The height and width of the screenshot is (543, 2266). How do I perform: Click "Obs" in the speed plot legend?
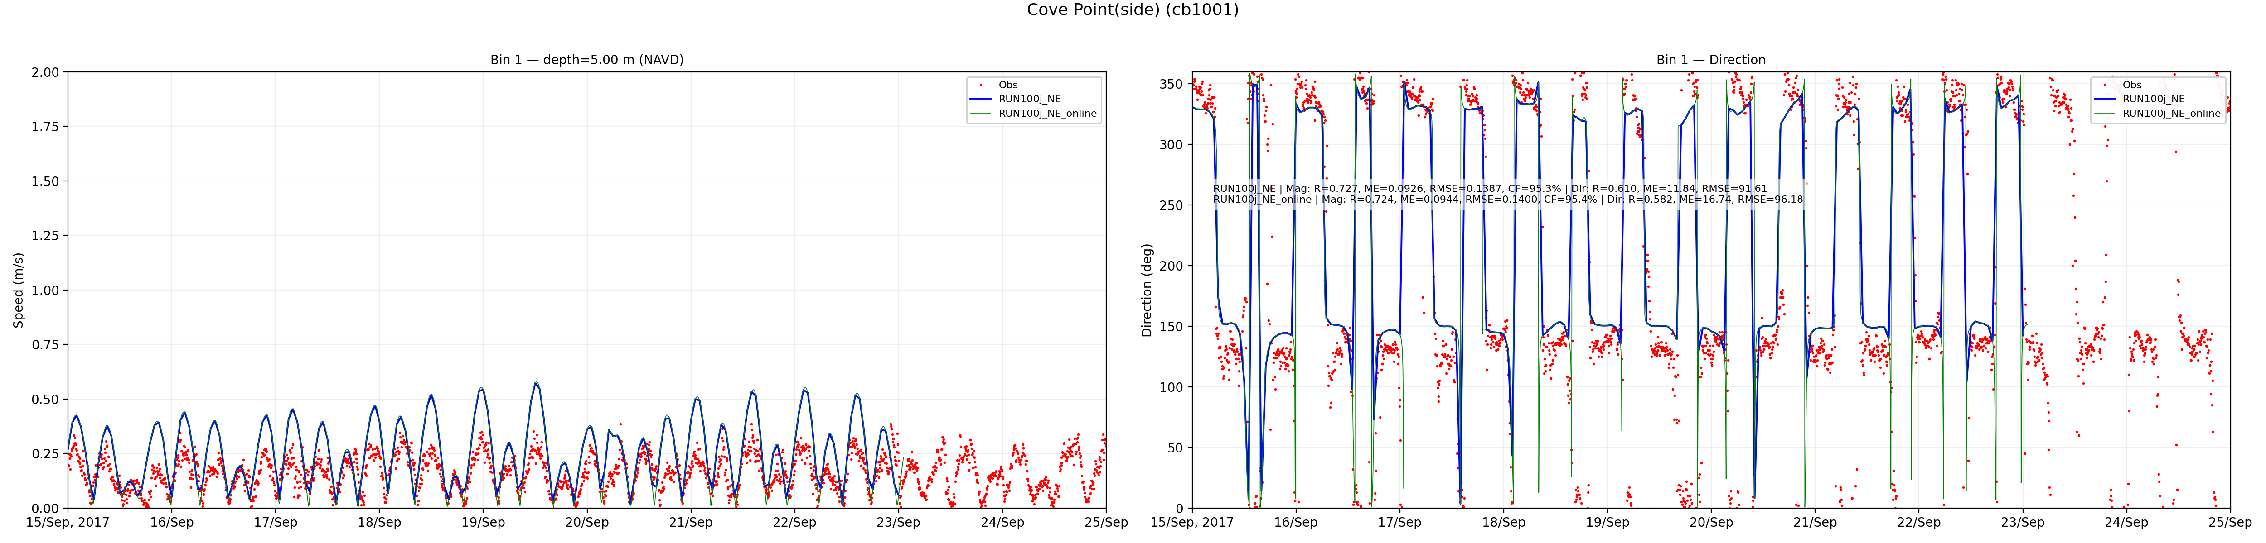[x=1008, y=85]
